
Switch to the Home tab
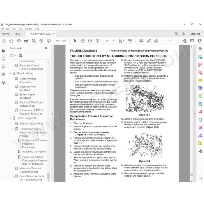[x=6, y=34]
